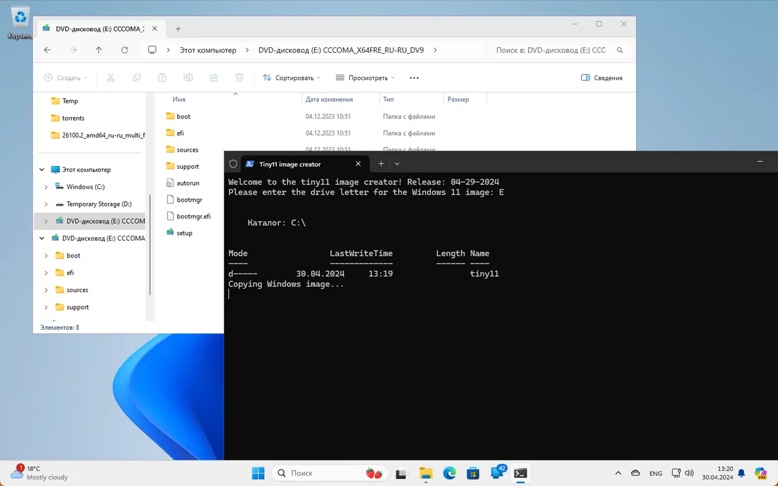Expand the Windows (C:) tree node
The width and height of the screenshot is (778, 486).
pos(46,187)
